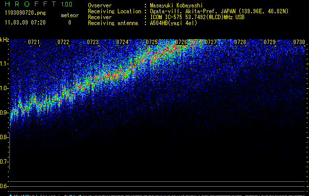
Task: Click the 0.6 frequency axis label
Action: pos(3,186)
